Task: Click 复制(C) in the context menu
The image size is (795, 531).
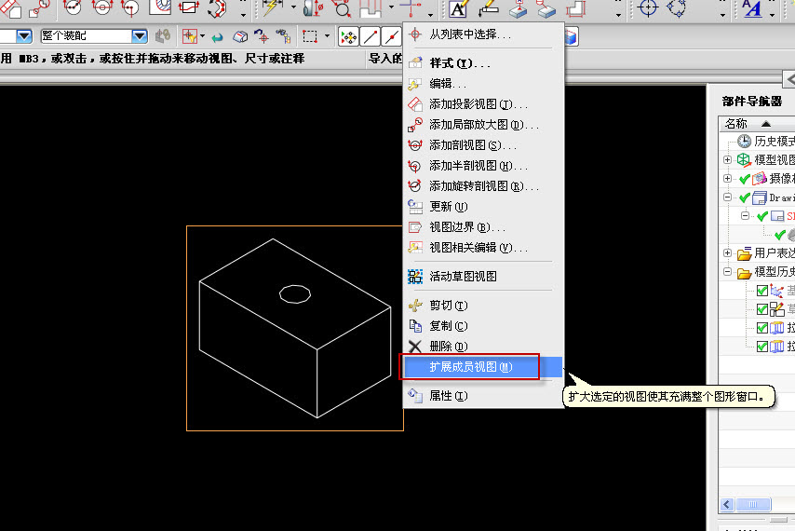Action: click(x=483, y=326)
